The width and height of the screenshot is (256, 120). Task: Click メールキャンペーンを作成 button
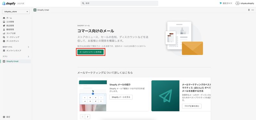click(x=91, y=52)
